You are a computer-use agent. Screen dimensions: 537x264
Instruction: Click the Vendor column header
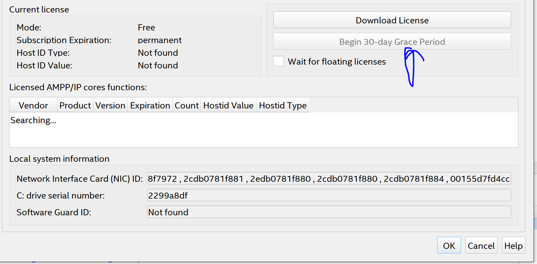(x=33, y=106)
